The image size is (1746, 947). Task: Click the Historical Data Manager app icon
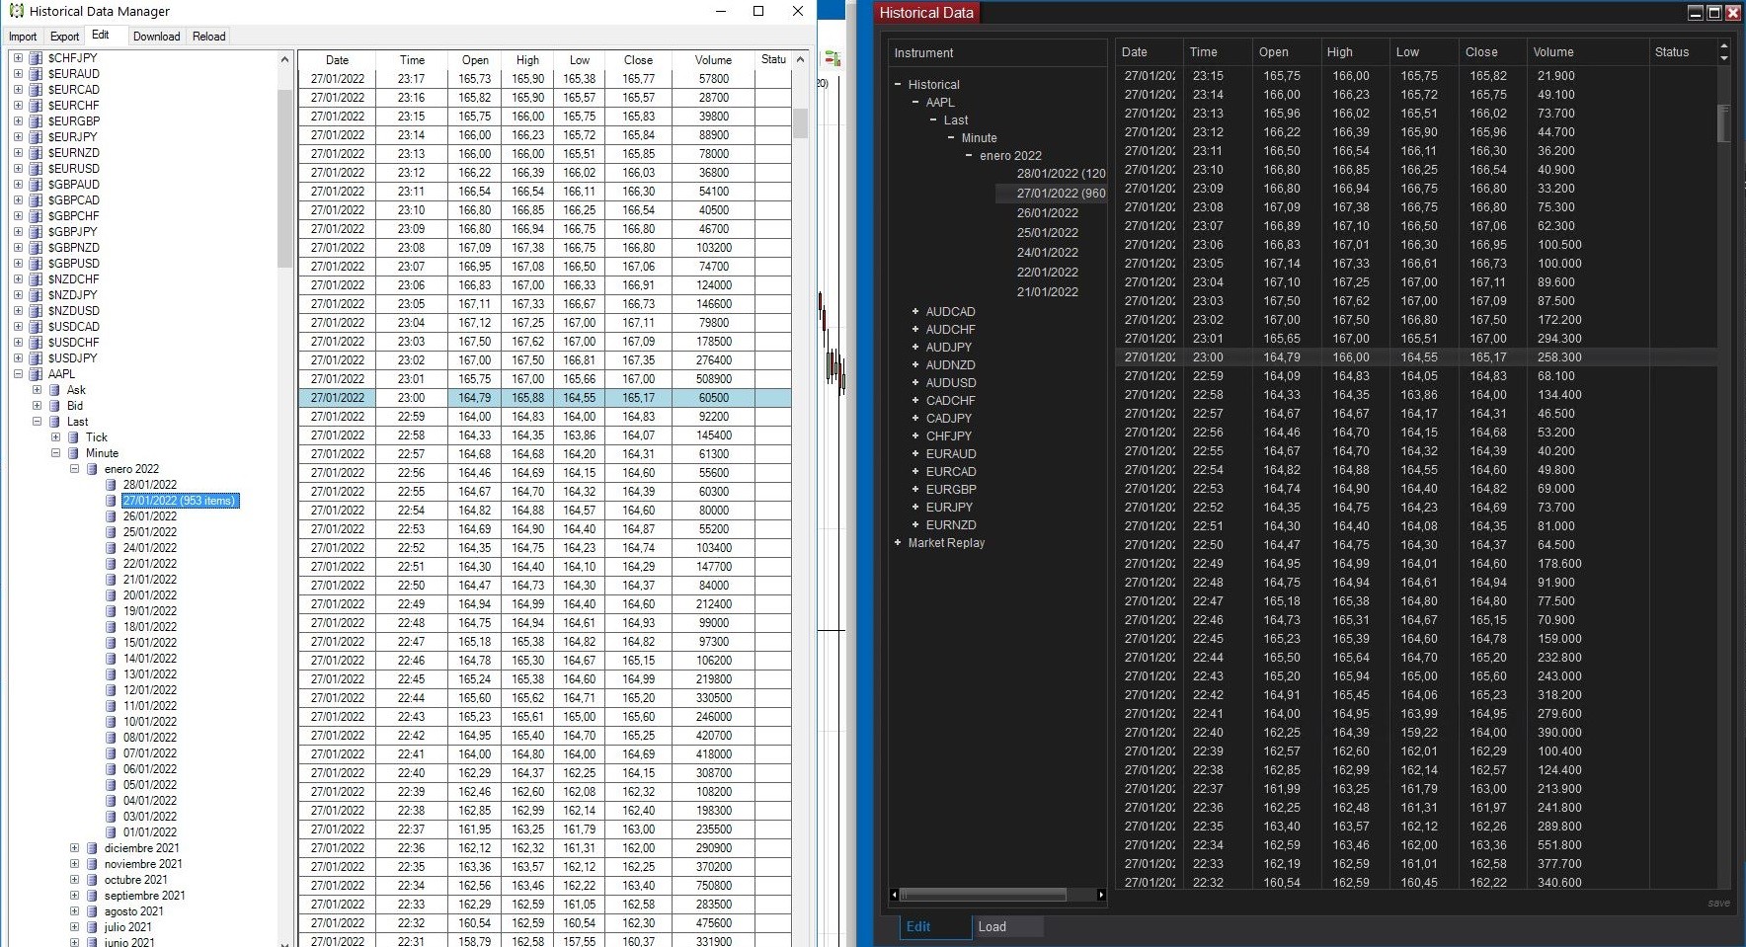pyautogui.click(x=16, y=11)
